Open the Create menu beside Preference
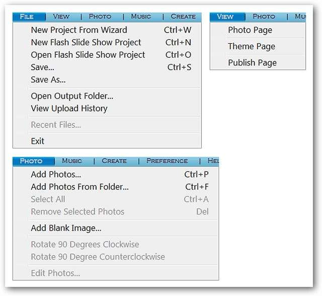The image size is (322, 296). point(114,161)
